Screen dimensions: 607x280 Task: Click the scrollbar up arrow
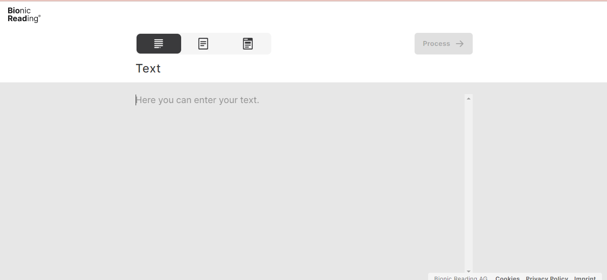click(469, 98)
